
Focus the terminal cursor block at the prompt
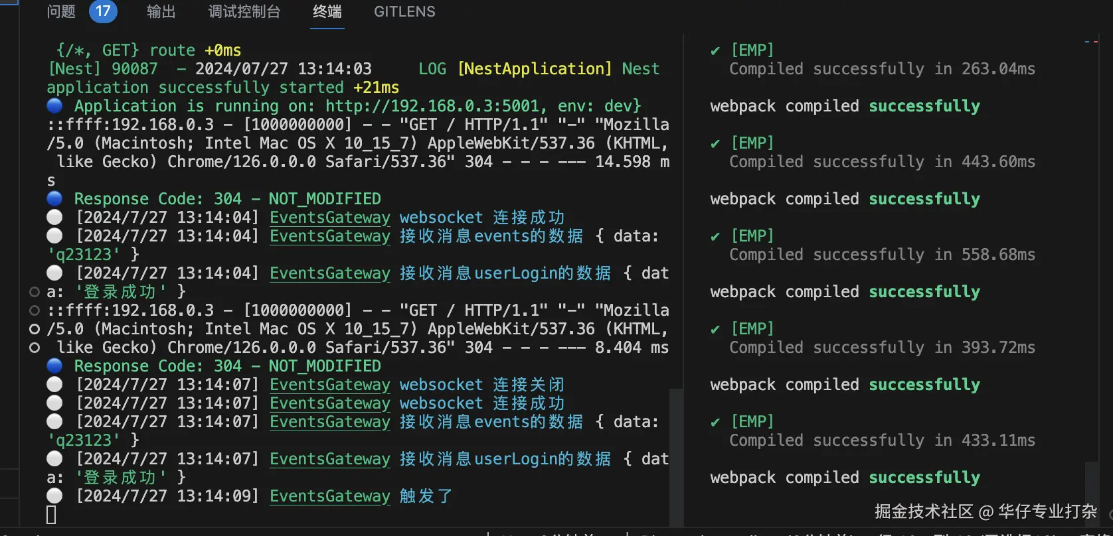point(51,515)
